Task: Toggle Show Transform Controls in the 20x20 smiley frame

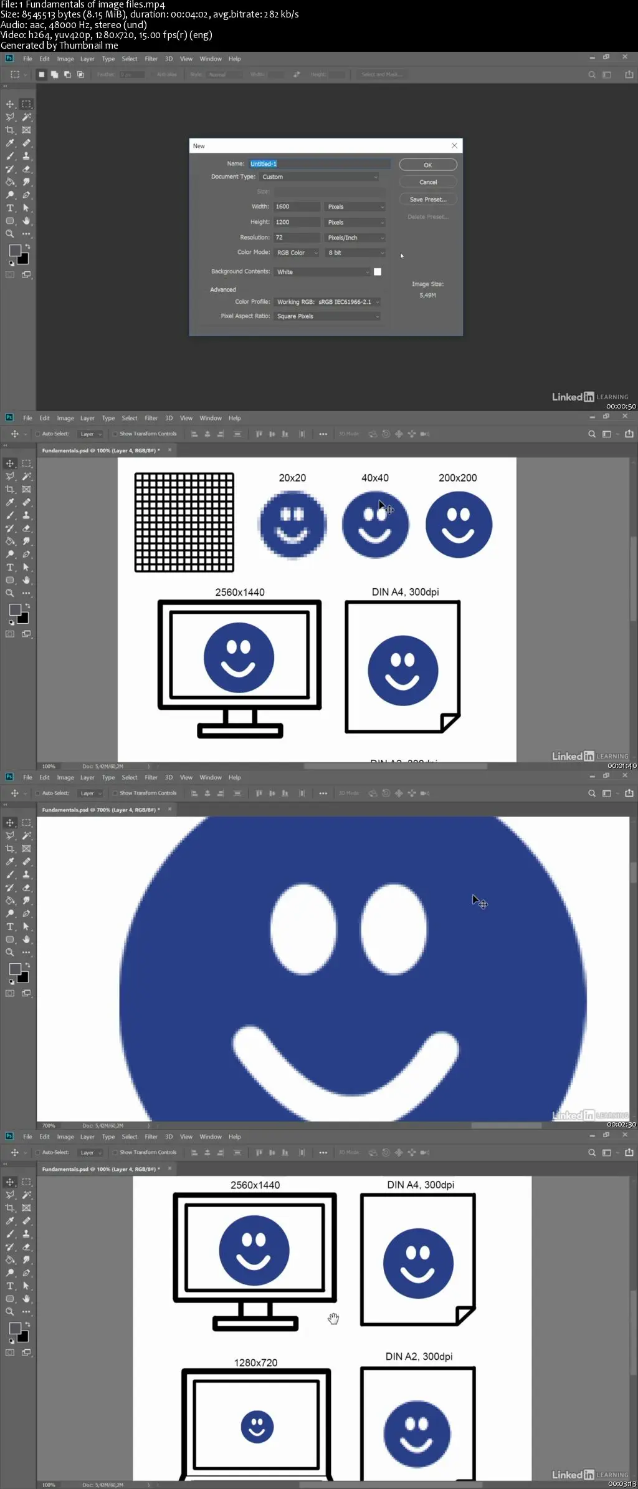Action: click(x=115, y=434)
